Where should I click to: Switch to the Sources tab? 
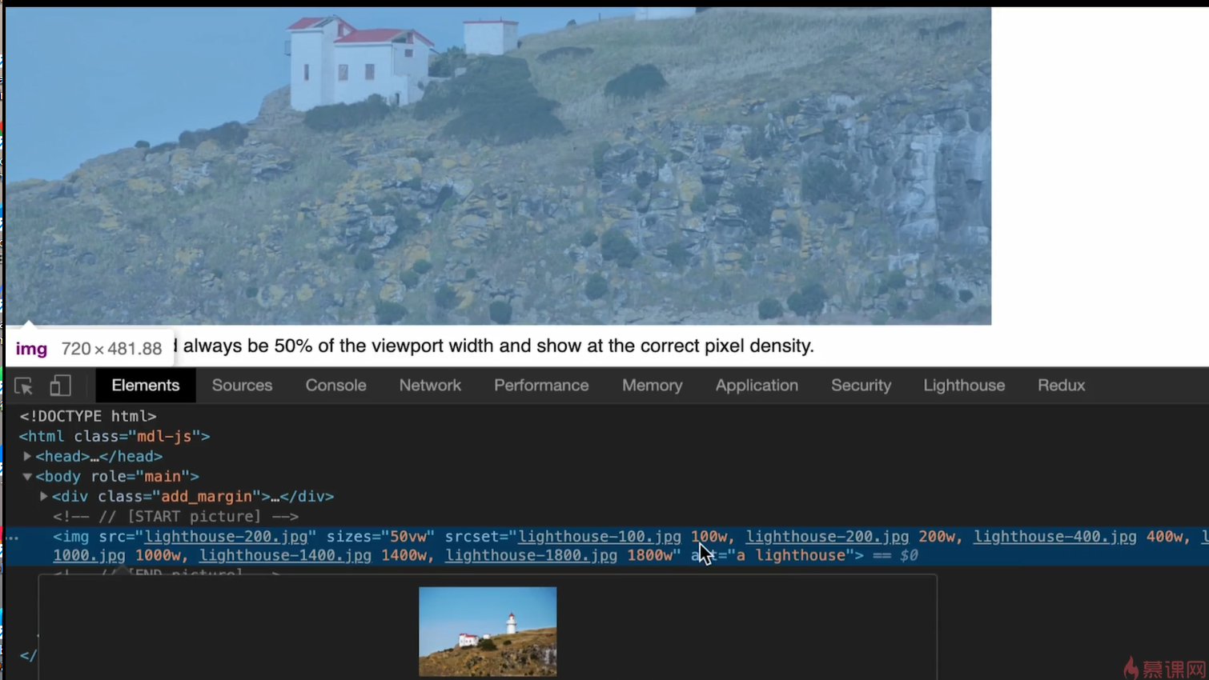242,386
